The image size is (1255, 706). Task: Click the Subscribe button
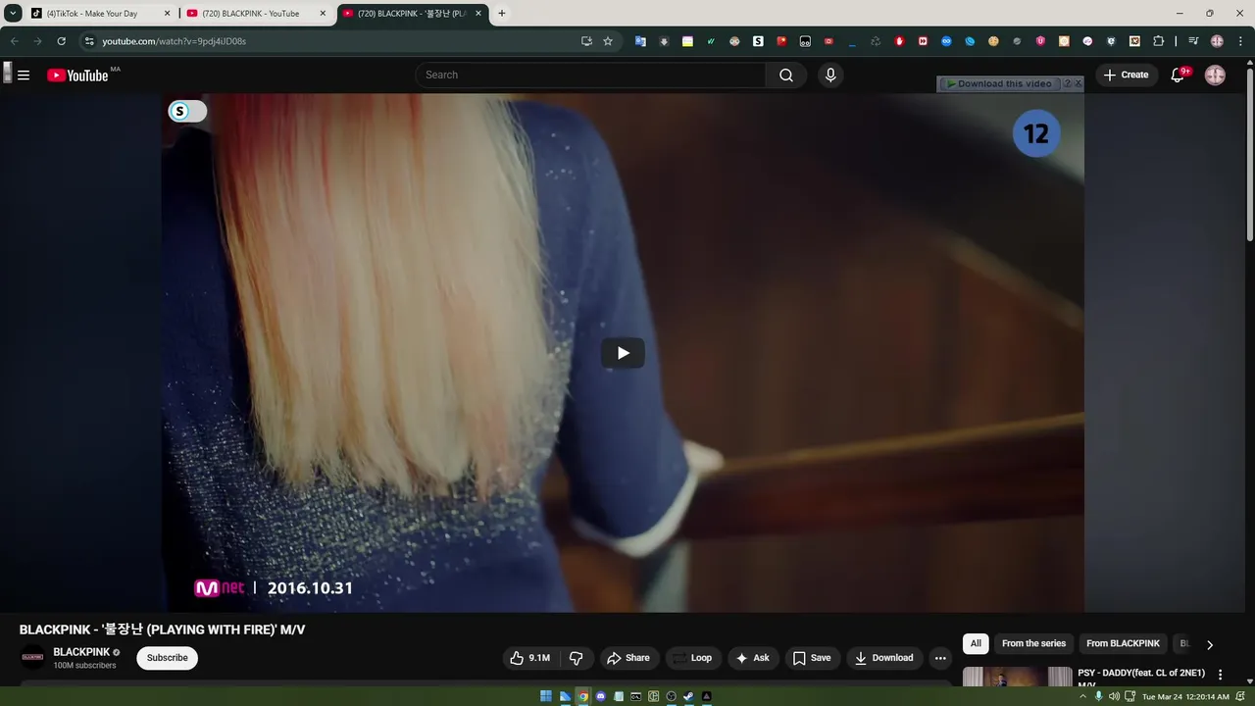click(x=168, y=658)
